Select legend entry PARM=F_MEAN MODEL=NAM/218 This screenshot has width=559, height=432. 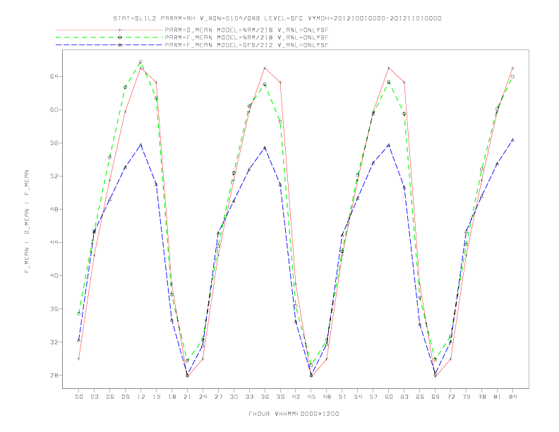click(x=247, y=37)
